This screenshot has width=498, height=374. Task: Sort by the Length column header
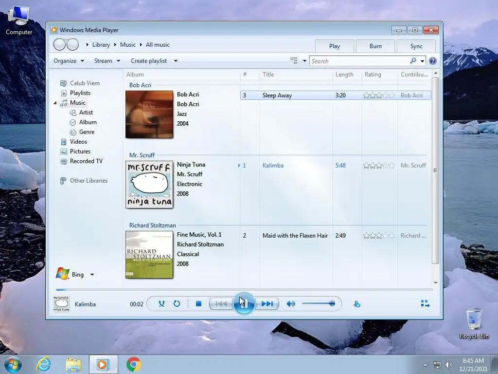[347, 75]
